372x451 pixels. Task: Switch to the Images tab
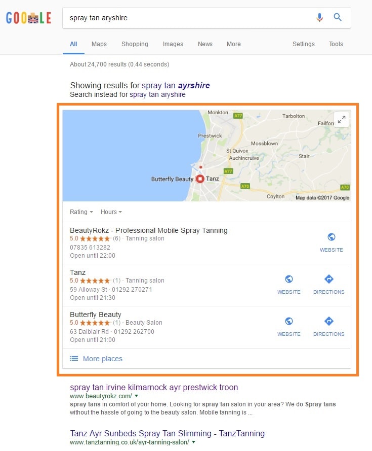[173, 44]
